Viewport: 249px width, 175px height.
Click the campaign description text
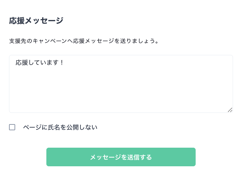pyautogui.click(x=85, y=41)
